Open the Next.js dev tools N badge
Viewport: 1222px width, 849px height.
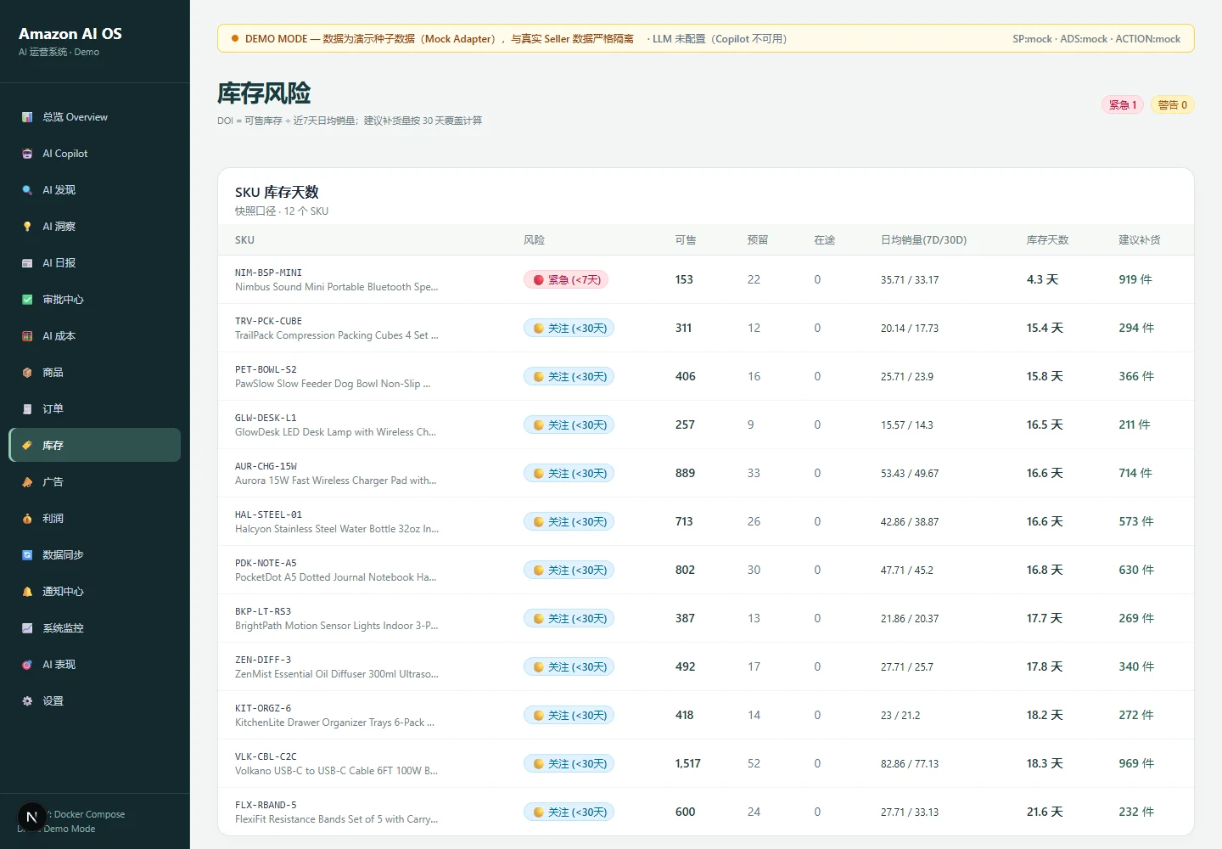pyautogui.click(x=31, y=818)
